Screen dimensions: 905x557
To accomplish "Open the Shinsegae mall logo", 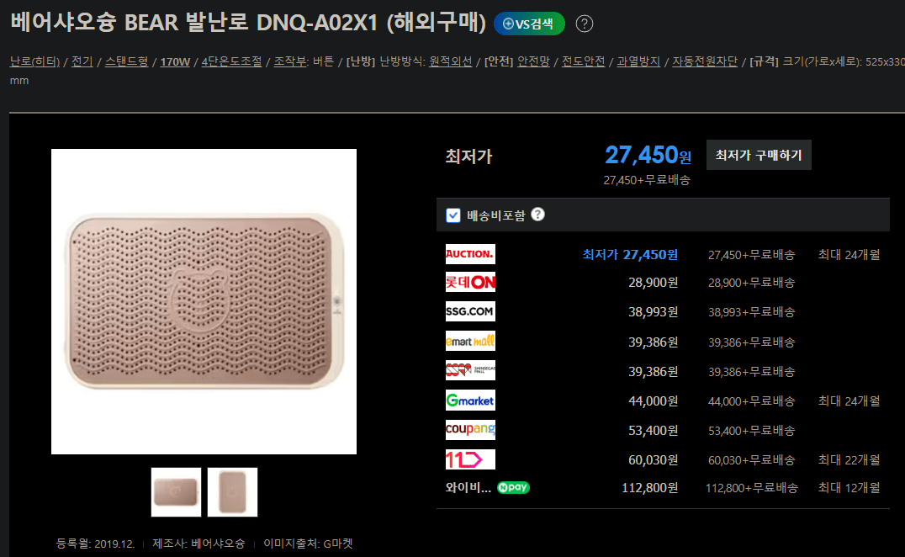I will tap(470, 370).
